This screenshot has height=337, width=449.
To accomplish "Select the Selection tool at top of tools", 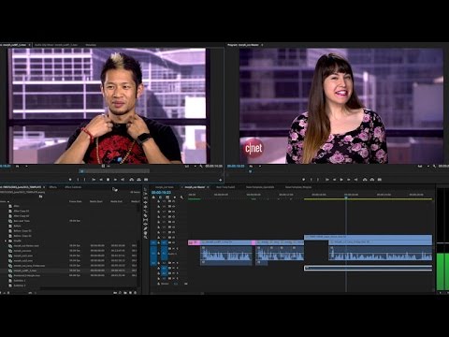I will 145,189.
